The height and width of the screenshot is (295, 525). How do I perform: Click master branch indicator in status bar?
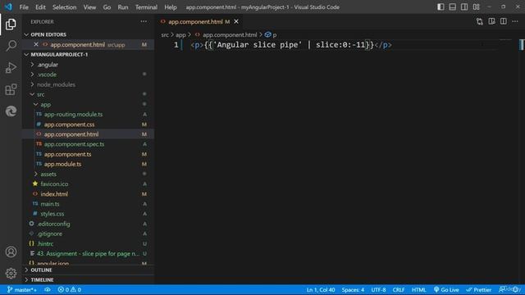22,289
